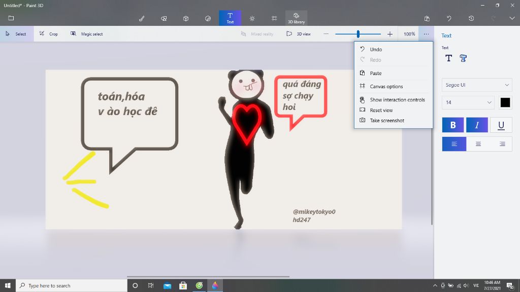Open Cortana circle icon on taskbar
This screenshot has height=292, width=520.
(135, 285)
